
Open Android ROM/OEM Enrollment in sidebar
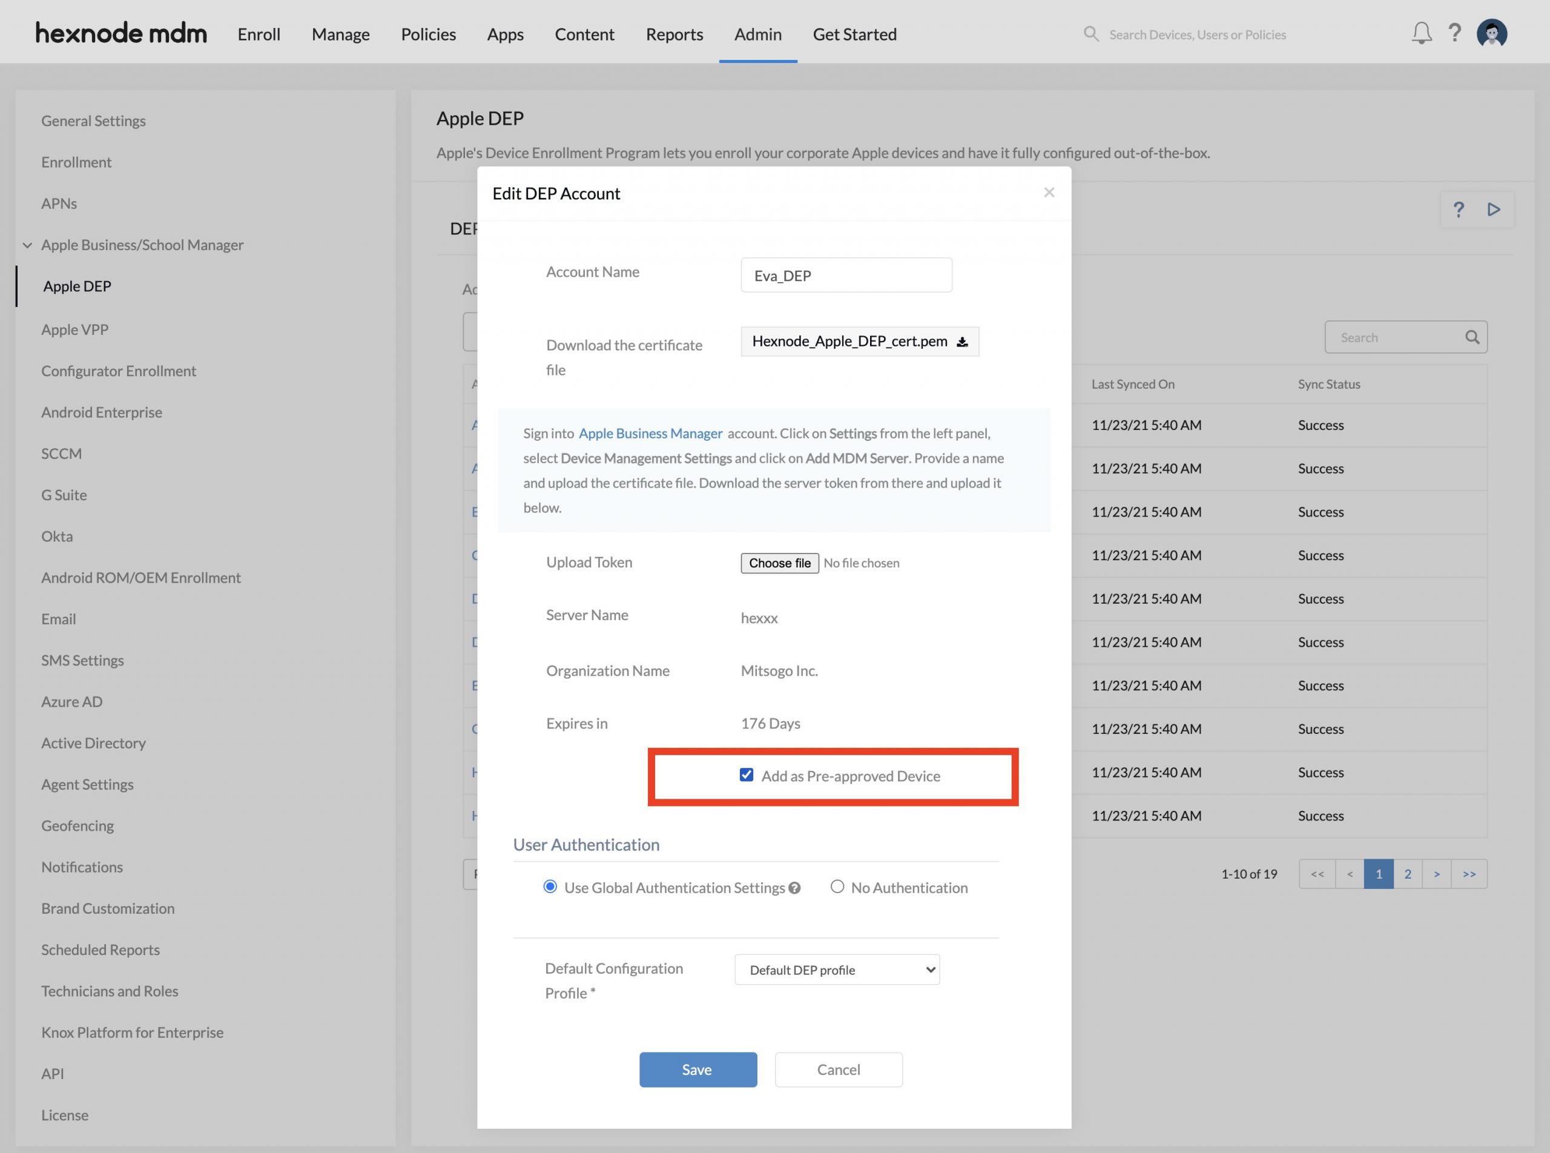pyautogui.click(x=141, y=577)
